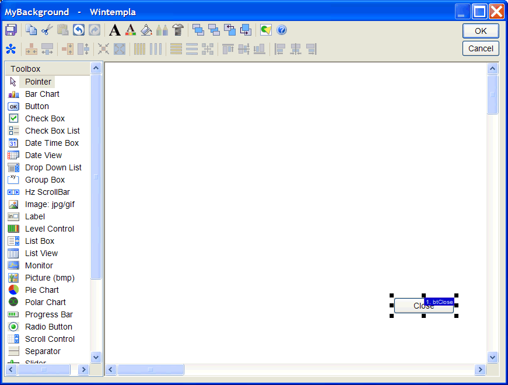Click the four vertical columns icon
The width and height of the screenshot is (508, 385).
point(139,49)
